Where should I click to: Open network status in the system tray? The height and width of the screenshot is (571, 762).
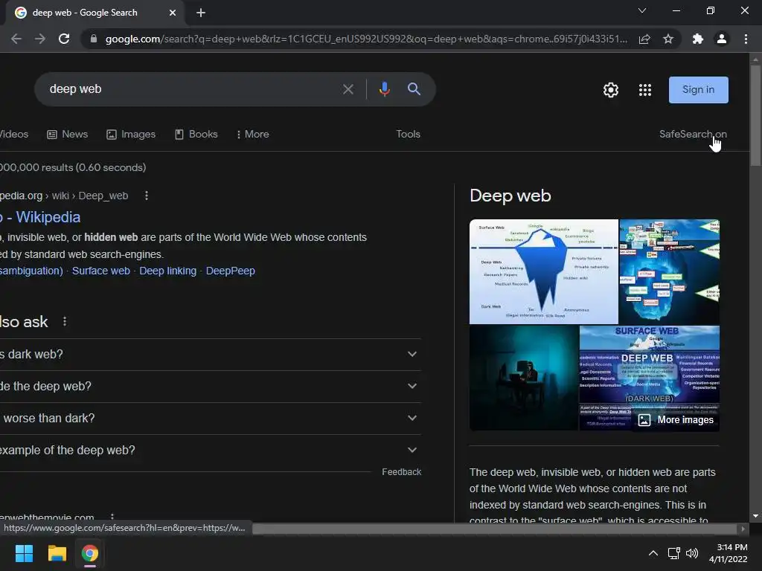(x=673, y=553)
